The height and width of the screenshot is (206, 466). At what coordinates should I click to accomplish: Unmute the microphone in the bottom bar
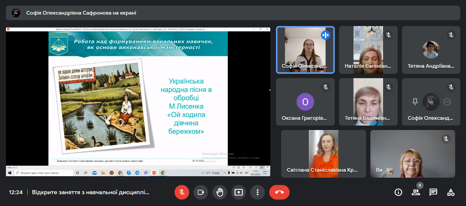click(x=182, y=192)
